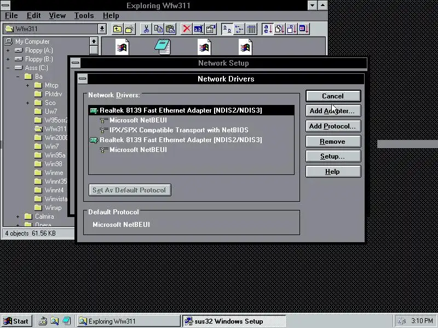Open the Edit menu
Screen dimensions: 438x328
pyautogui.click(x=34, y=16)
